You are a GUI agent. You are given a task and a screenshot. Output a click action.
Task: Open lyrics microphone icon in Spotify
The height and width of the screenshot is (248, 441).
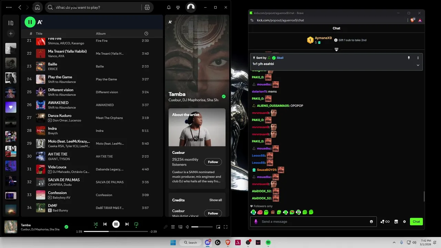[x=166, y=227]
